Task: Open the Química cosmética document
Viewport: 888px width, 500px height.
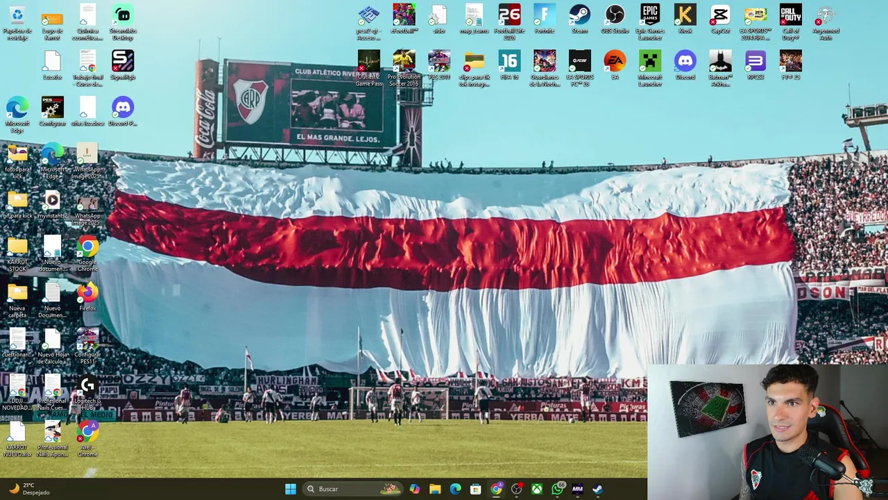Action: coord(87,22)
